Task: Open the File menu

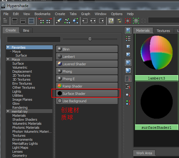Action: tap(6, 14)
